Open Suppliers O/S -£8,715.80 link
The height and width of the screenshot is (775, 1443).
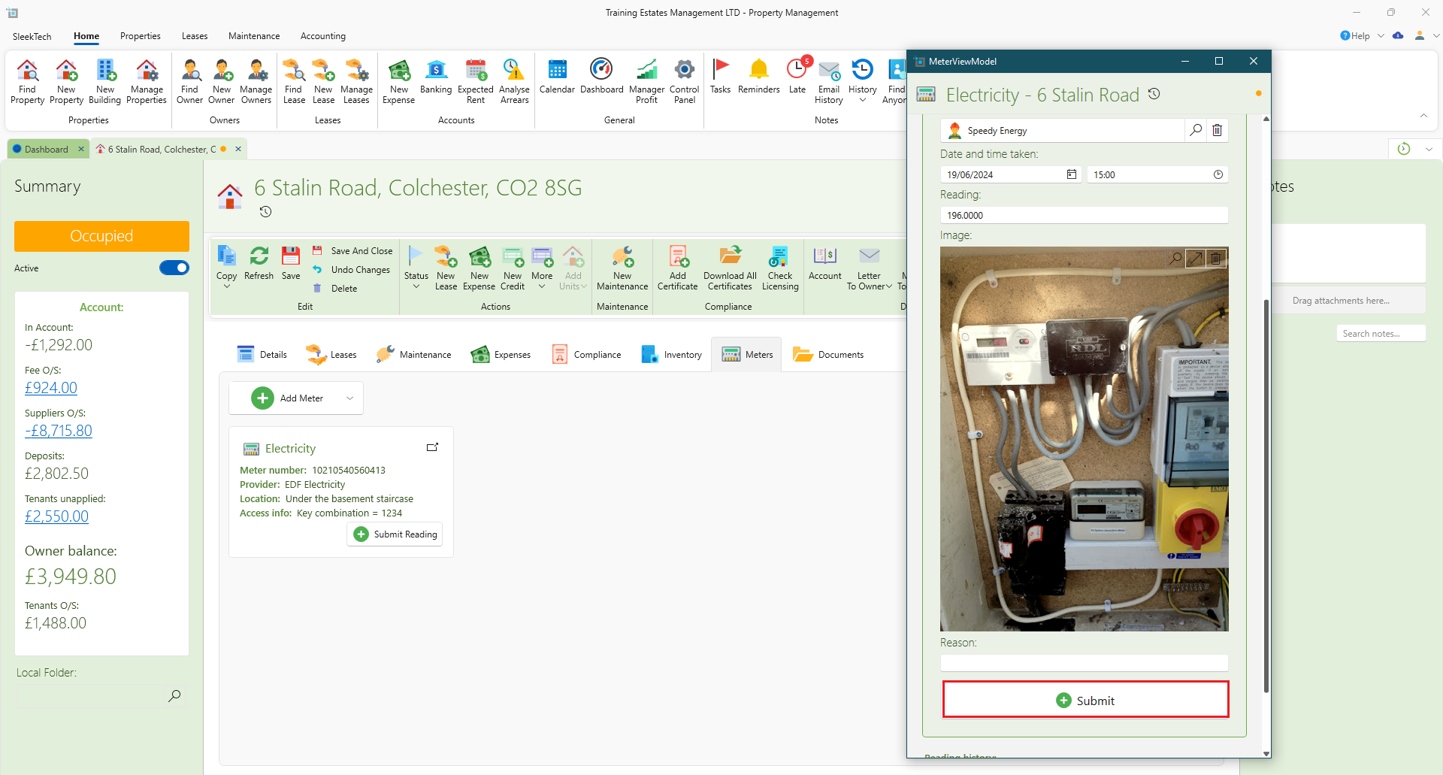pos(59,431)
